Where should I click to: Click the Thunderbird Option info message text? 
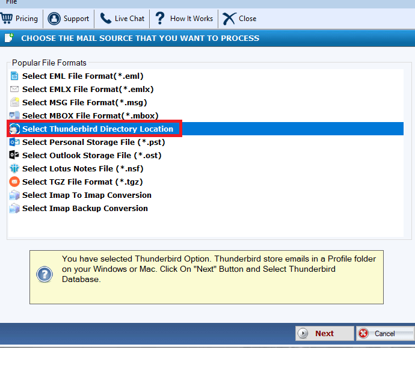[x=219, y=269]
